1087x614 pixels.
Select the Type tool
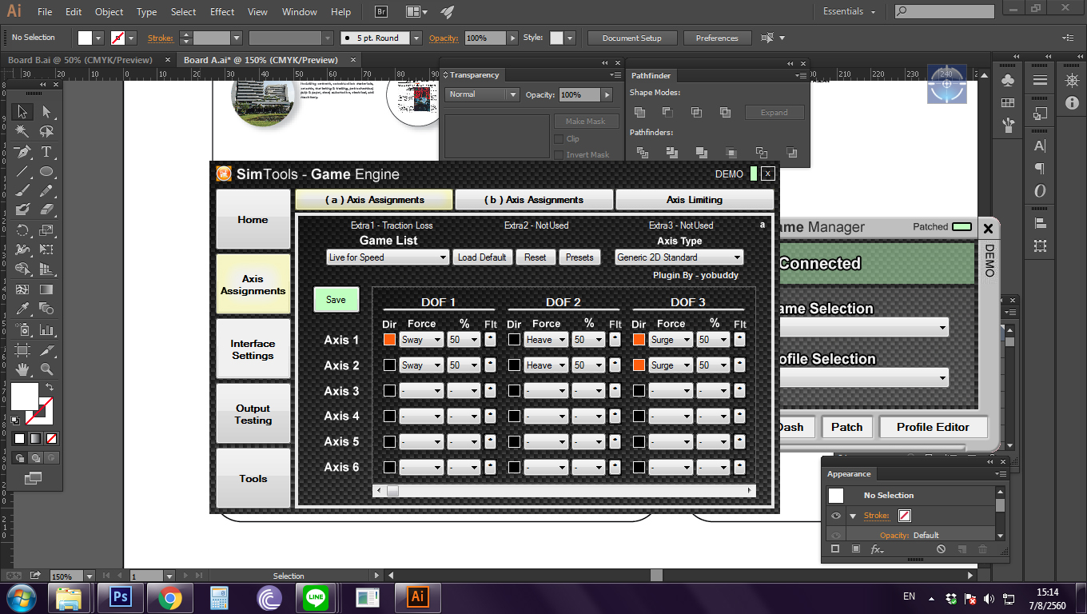[46, 152]
